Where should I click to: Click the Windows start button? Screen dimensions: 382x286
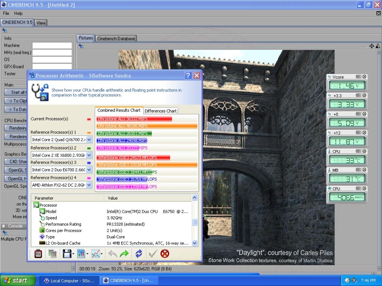[x=18, y=280]
